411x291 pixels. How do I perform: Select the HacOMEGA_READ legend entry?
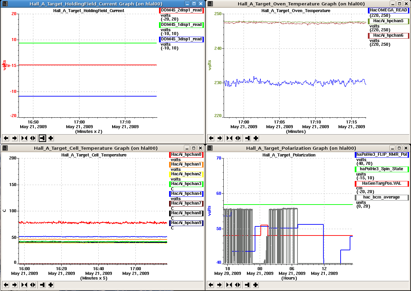pos(388,10)
